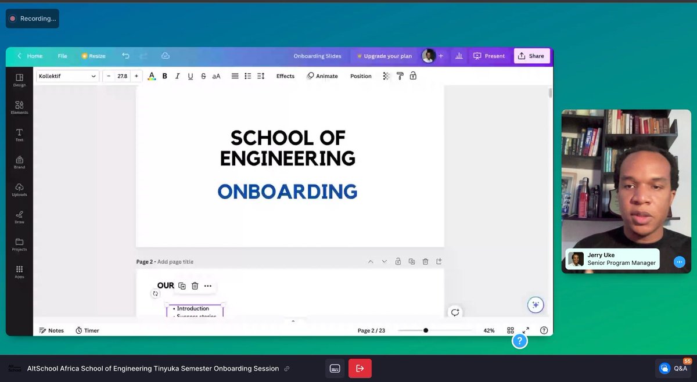Screen dimensions: 697x382
Task: Click the Onboarding Slides document title
Action: pyautogui.click(x=317, y=56)
